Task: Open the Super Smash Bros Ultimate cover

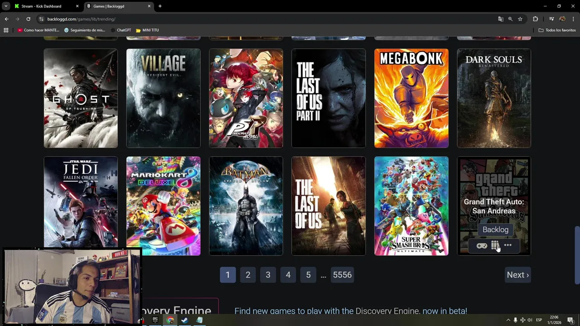Action: (x=411, y=206)
